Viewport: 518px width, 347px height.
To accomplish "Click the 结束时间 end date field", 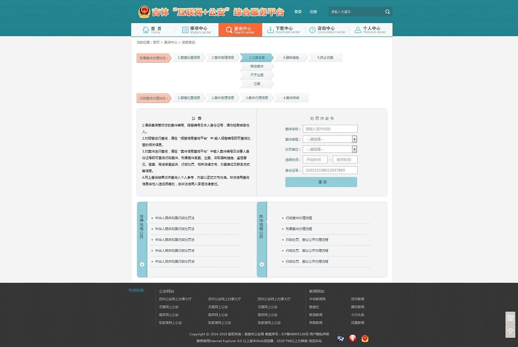I will click(x=345, y=159).
